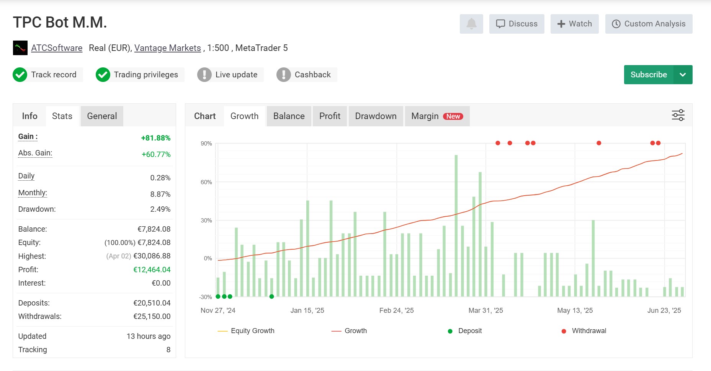Image resolution: width=711 pixels, height=371 pixels.
Task: Open Custom Analysis
Action: (x=649, y=24)
